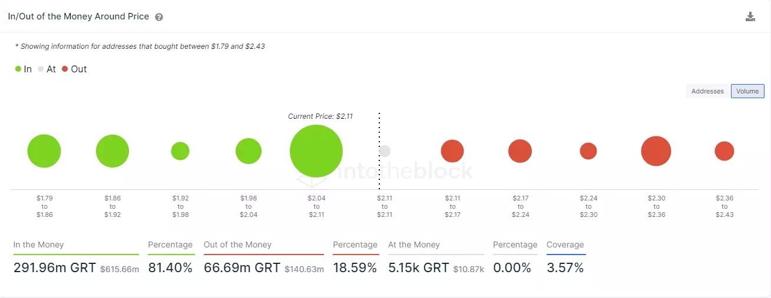Screen dimensions: 771x298
Task: Click the green bubble for $1.79 to $1.86
Action: [44, 151]
